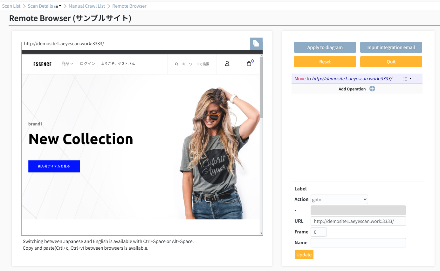The width and height of the screenshot is (440, 271).
Task: Click the blue 新入荷アイテムを見る button
Action: point(54,166)
